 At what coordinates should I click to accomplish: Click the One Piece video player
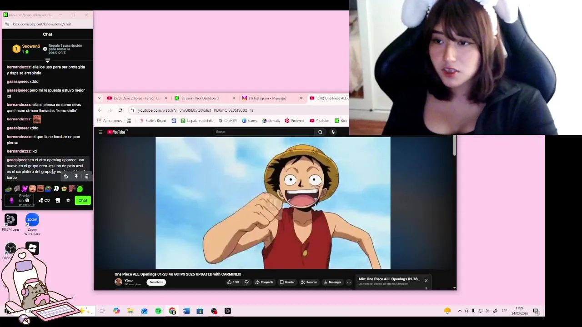tap(273, 203)
